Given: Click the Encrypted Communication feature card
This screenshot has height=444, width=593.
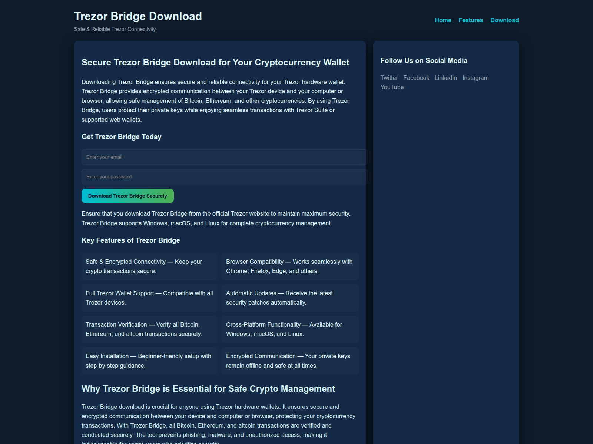Looking at the screenshot, I should pyautogui.click(x=290, y=361).
